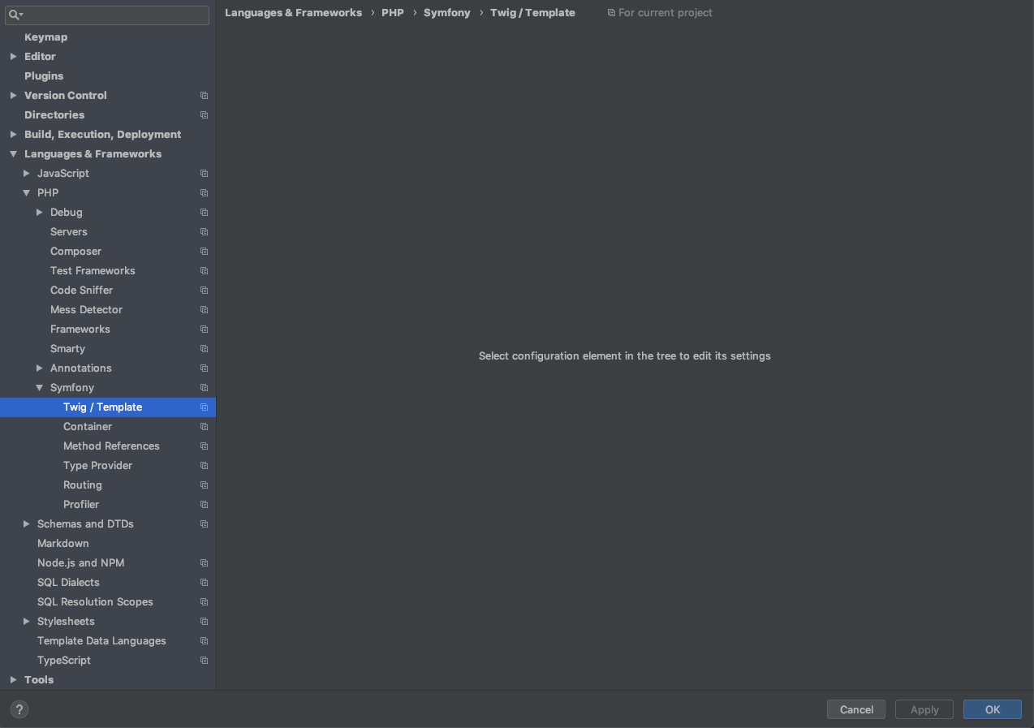Click project-level icon beside SQL Dialects
Screen dimensions: 1034x728
(204, 583)
